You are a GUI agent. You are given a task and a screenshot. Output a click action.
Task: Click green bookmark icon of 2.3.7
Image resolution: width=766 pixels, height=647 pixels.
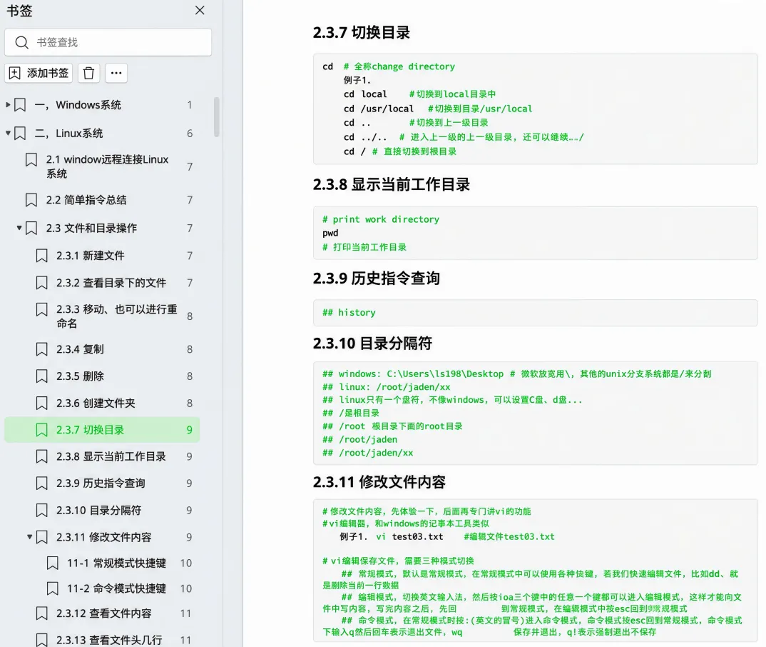tap(42, 430)
